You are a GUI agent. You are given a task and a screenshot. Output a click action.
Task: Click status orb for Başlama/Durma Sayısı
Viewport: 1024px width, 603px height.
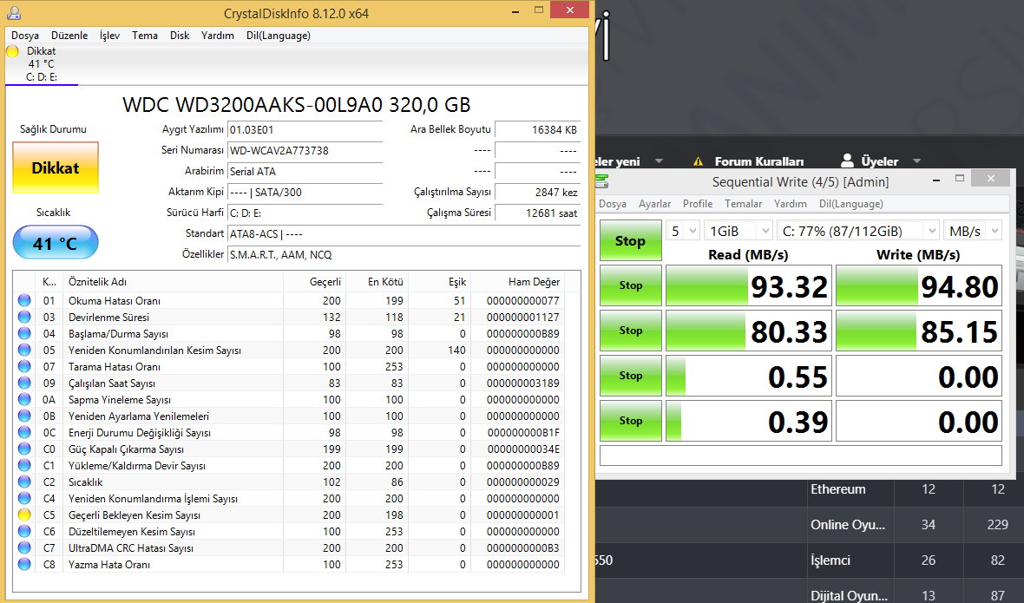point(24,333)
